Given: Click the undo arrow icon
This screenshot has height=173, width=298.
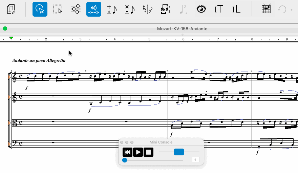Looking at the screenshot, I should [282, 9].
